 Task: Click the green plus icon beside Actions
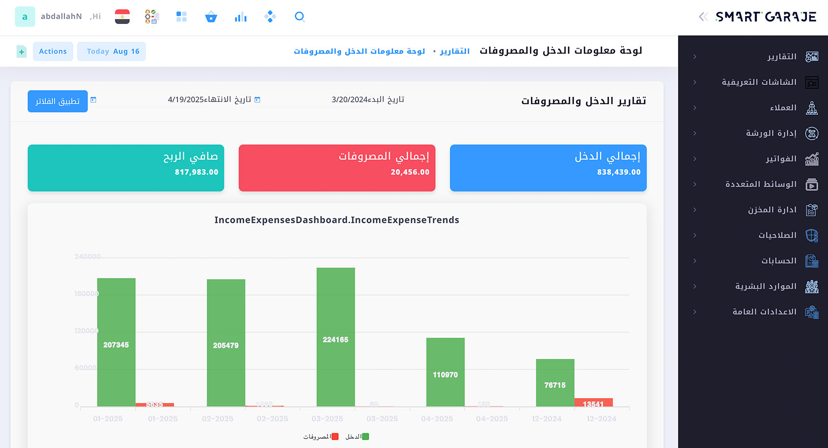tap(22, 51)
